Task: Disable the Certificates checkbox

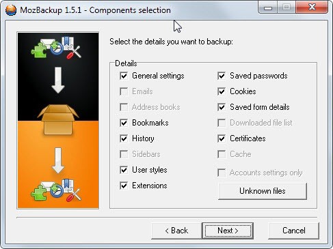Action: tap(222, 138)
